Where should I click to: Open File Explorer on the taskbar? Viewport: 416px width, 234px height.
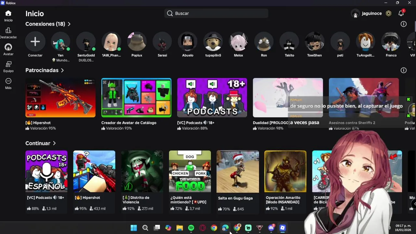coord(180,228)
